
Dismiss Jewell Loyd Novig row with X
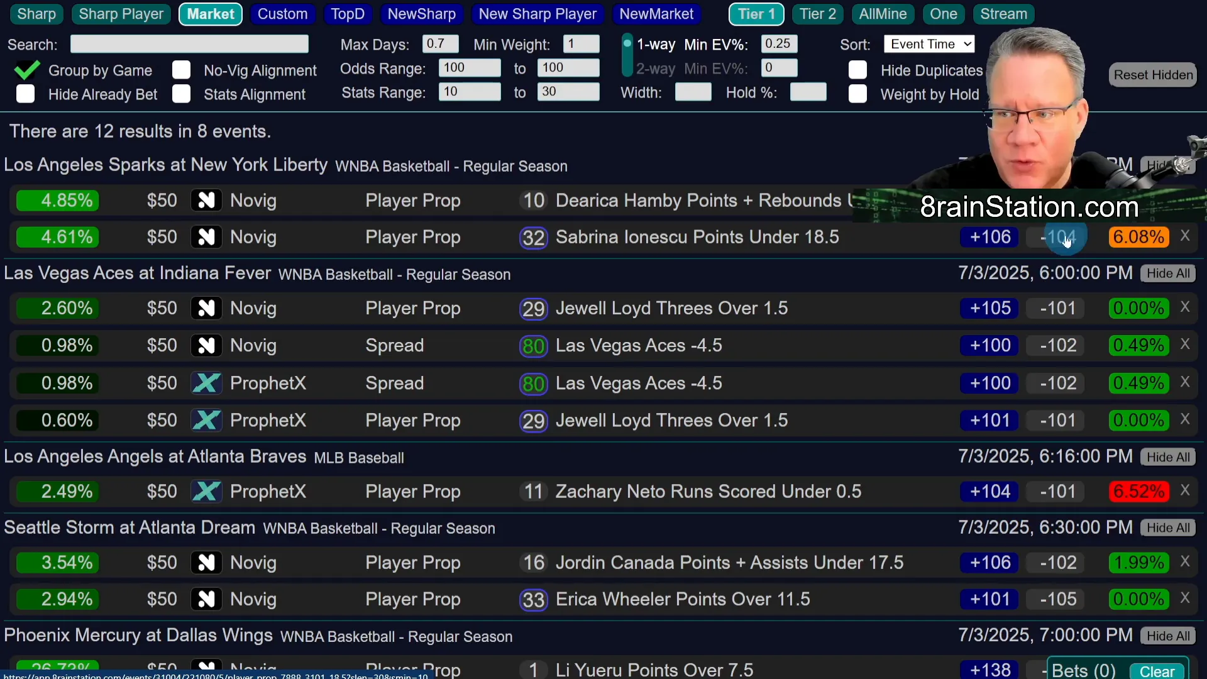tap(1185, 307)
